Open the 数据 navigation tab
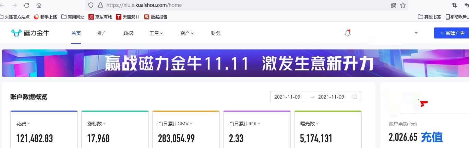469x148 pixels. (x=128, y=33)
